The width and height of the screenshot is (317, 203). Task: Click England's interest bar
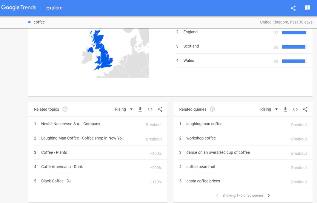[294, 33]
